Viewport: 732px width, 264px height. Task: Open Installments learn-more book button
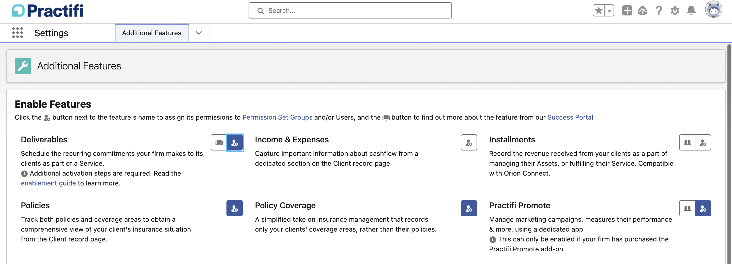(687, 142)
